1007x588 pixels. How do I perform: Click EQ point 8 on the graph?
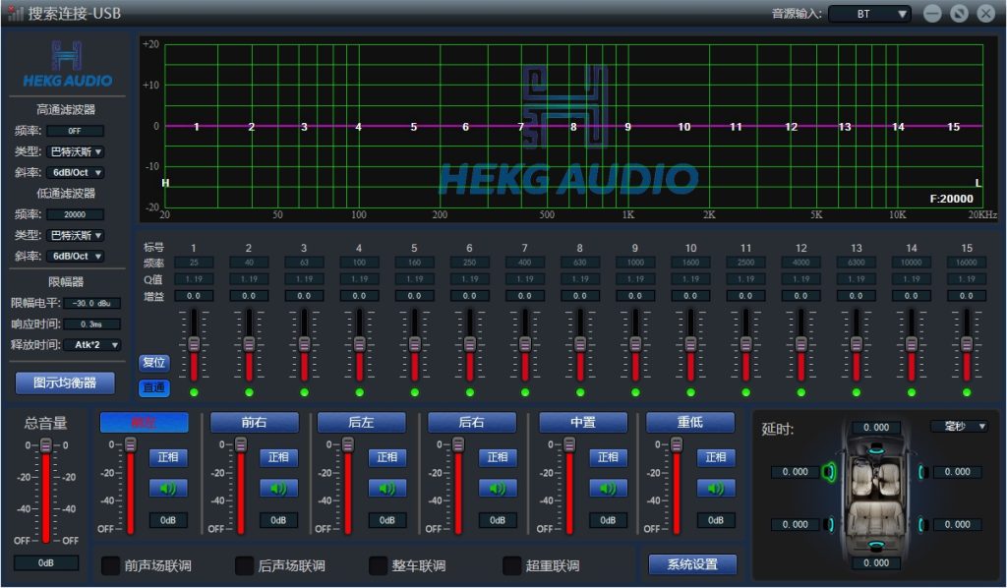(573, 127)
